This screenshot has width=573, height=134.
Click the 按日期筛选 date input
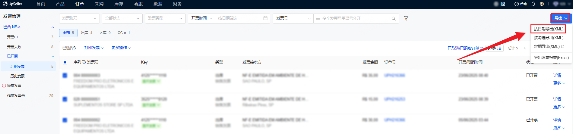[242, 18]
